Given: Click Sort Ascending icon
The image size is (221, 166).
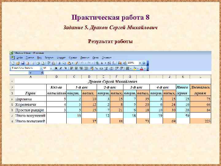Looking at the screenshot, I should pyautogui.click(x=109, y=63).
